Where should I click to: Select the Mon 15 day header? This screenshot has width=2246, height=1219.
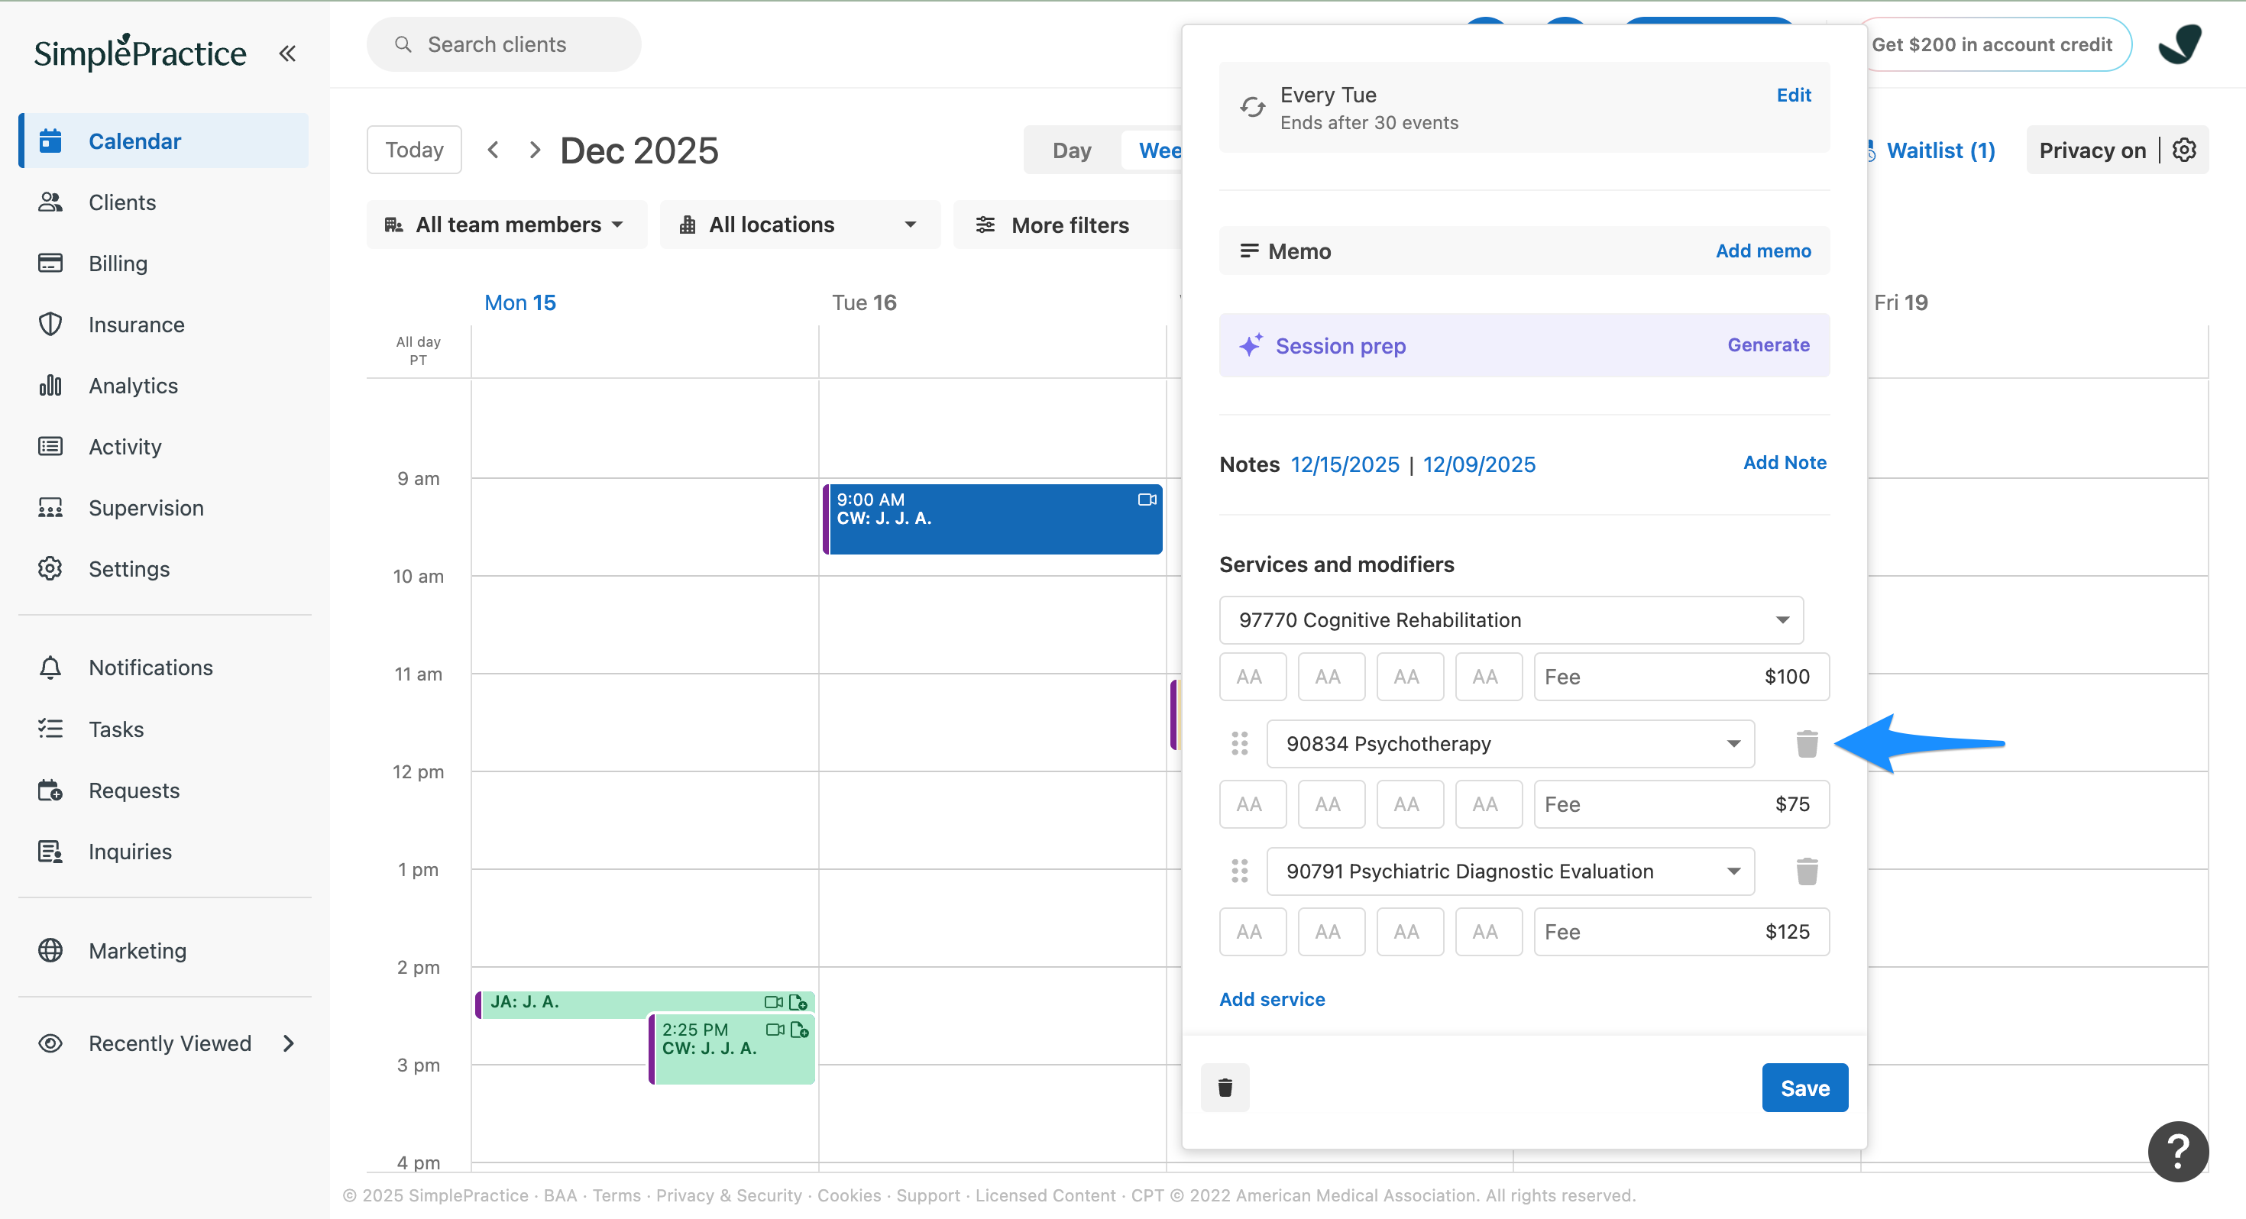pos(519,302)
